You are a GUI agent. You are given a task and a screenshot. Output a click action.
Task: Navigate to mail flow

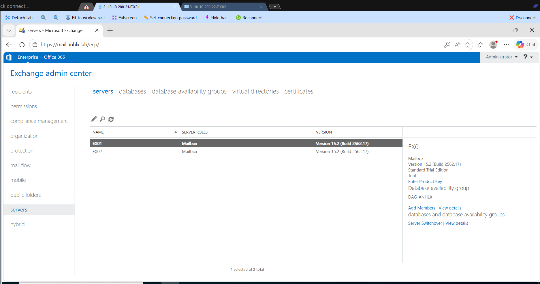click(x=20, y=165)
